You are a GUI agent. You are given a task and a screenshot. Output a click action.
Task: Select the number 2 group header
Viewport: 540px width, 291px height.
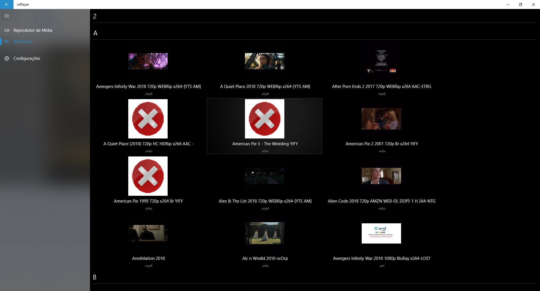[x=95, y=16]
